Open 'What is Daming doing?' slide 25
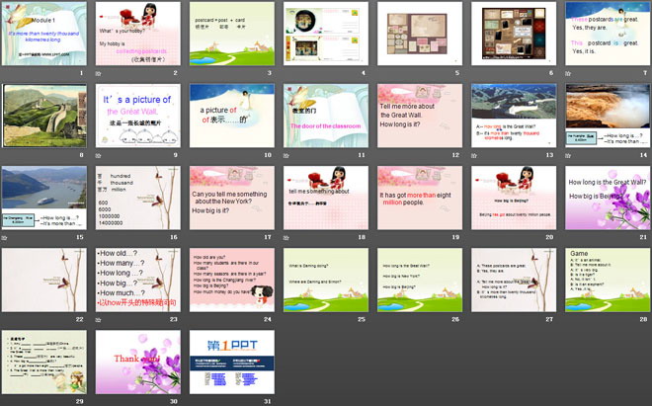The height and width of the screenshot is (406, 652). point(324,281)
